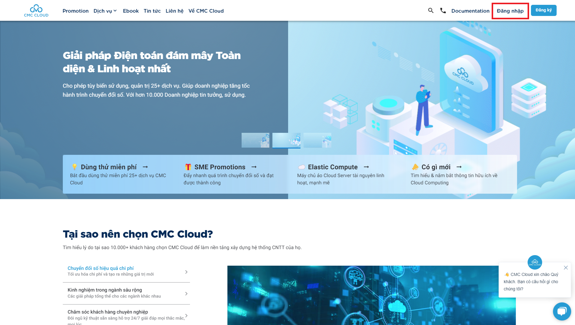
Task: Open the Ebook menu item
Action: point(131,11)
